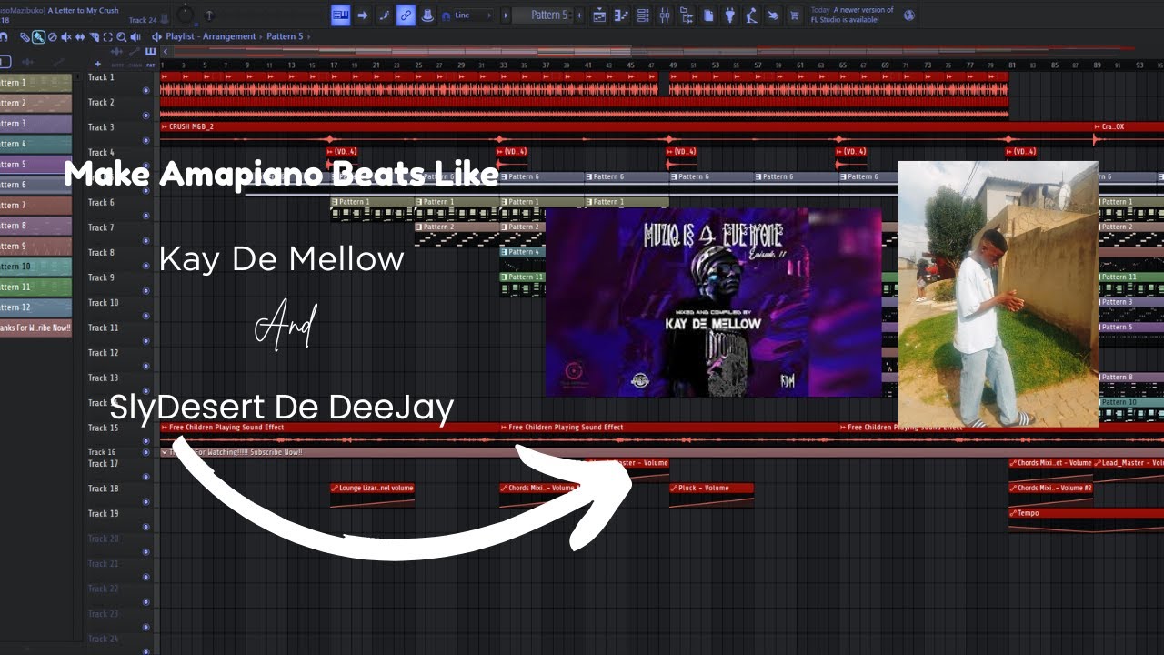Open the Playlist options speaker menu
The height and width of the screenshot is (655, 1164).
tap(156, 37)
